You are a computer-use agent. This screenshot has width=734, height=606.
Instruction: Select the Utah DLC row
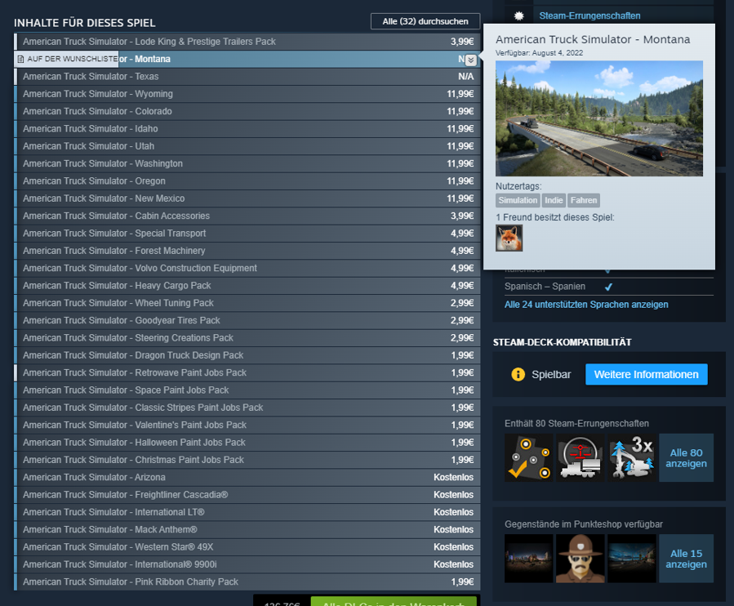pyautogui.click(x=247, y=146)
